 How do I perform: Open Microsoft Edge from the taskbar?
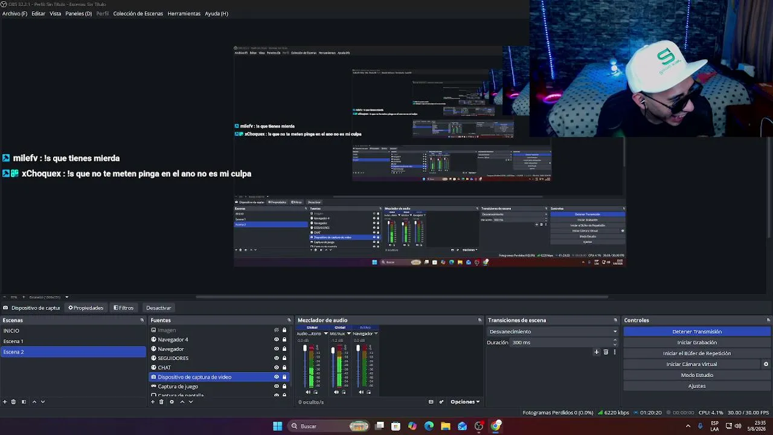tap(429, 426)
